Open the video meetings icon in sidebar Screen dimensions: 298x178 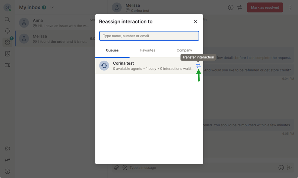coord(7,65)
